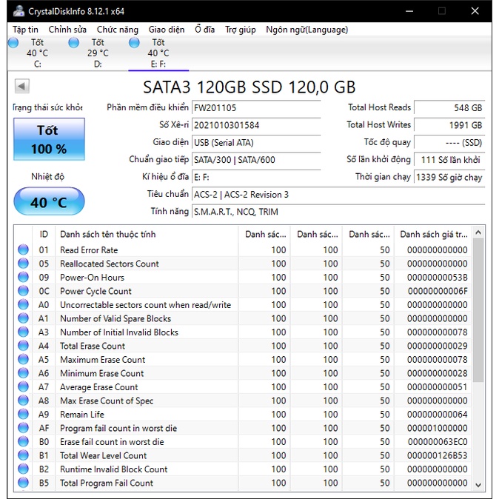Click status orb for Total Erase Count
The height and width of the screenshot is (499, 499).
[x=23, y=345]
